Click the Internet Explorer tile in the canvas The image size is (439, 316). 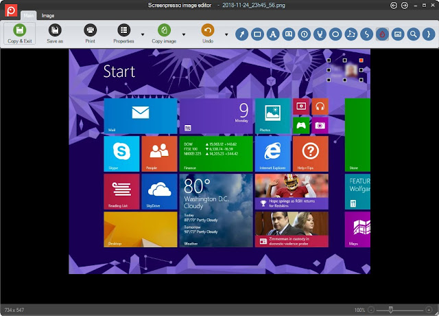pyautogui.click(x=273, y=154)
